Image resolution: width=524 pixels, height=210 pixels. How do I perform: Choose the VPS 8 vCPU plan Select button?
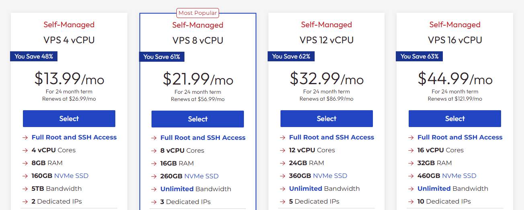198,119
